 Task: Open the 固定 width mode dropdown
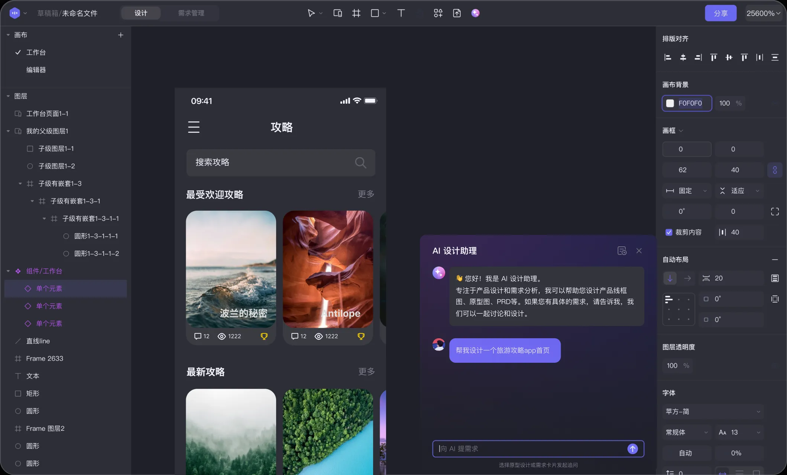(705, 191)
